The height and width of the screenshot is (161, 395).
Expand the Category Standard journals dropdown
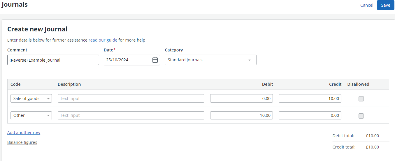point(210,60)
